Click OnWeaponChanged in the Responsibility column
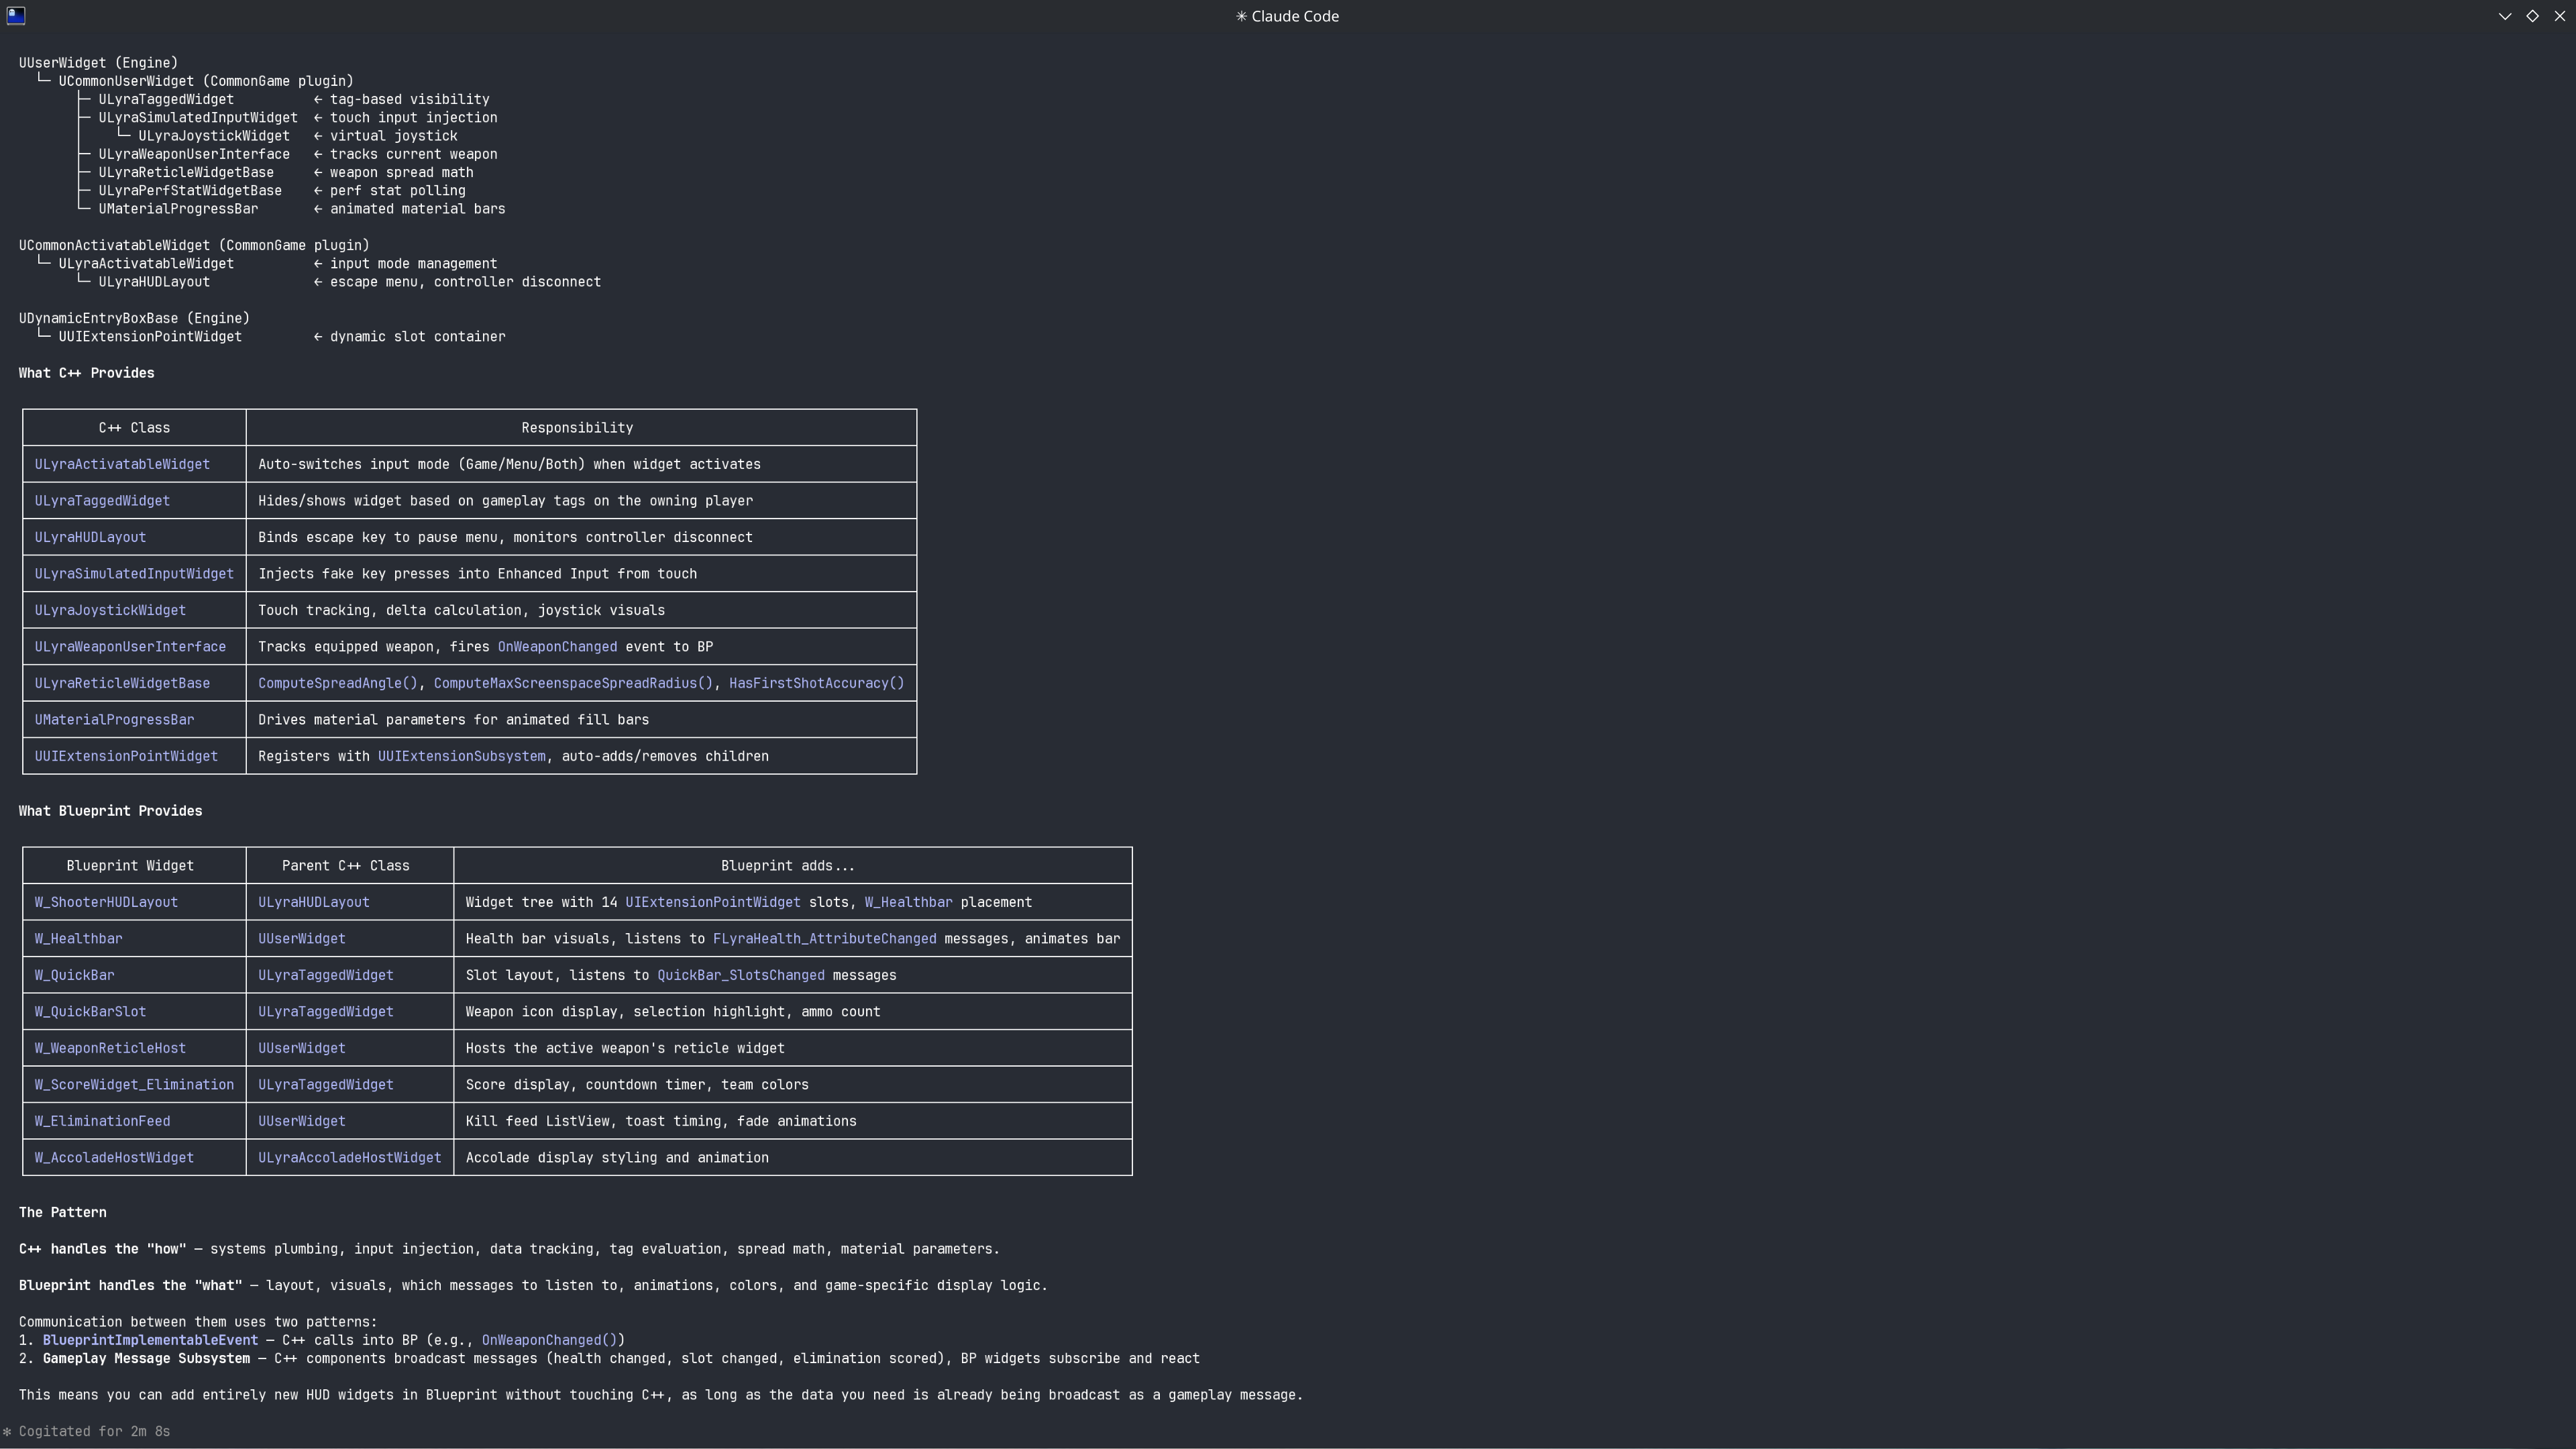2576x1449 pixels. pos(557,647)
